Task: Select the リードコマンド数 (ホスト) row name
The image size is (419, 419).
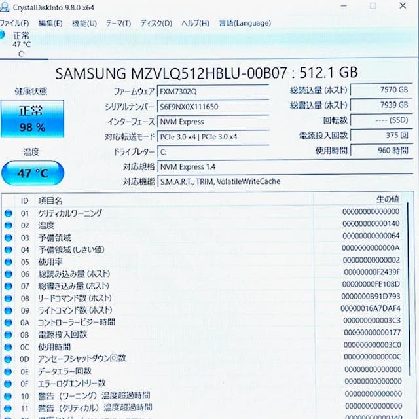Action: click(x=75, y=299)
